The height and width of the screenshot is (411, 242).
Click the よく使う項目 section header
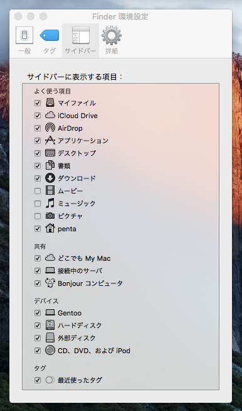52,91
